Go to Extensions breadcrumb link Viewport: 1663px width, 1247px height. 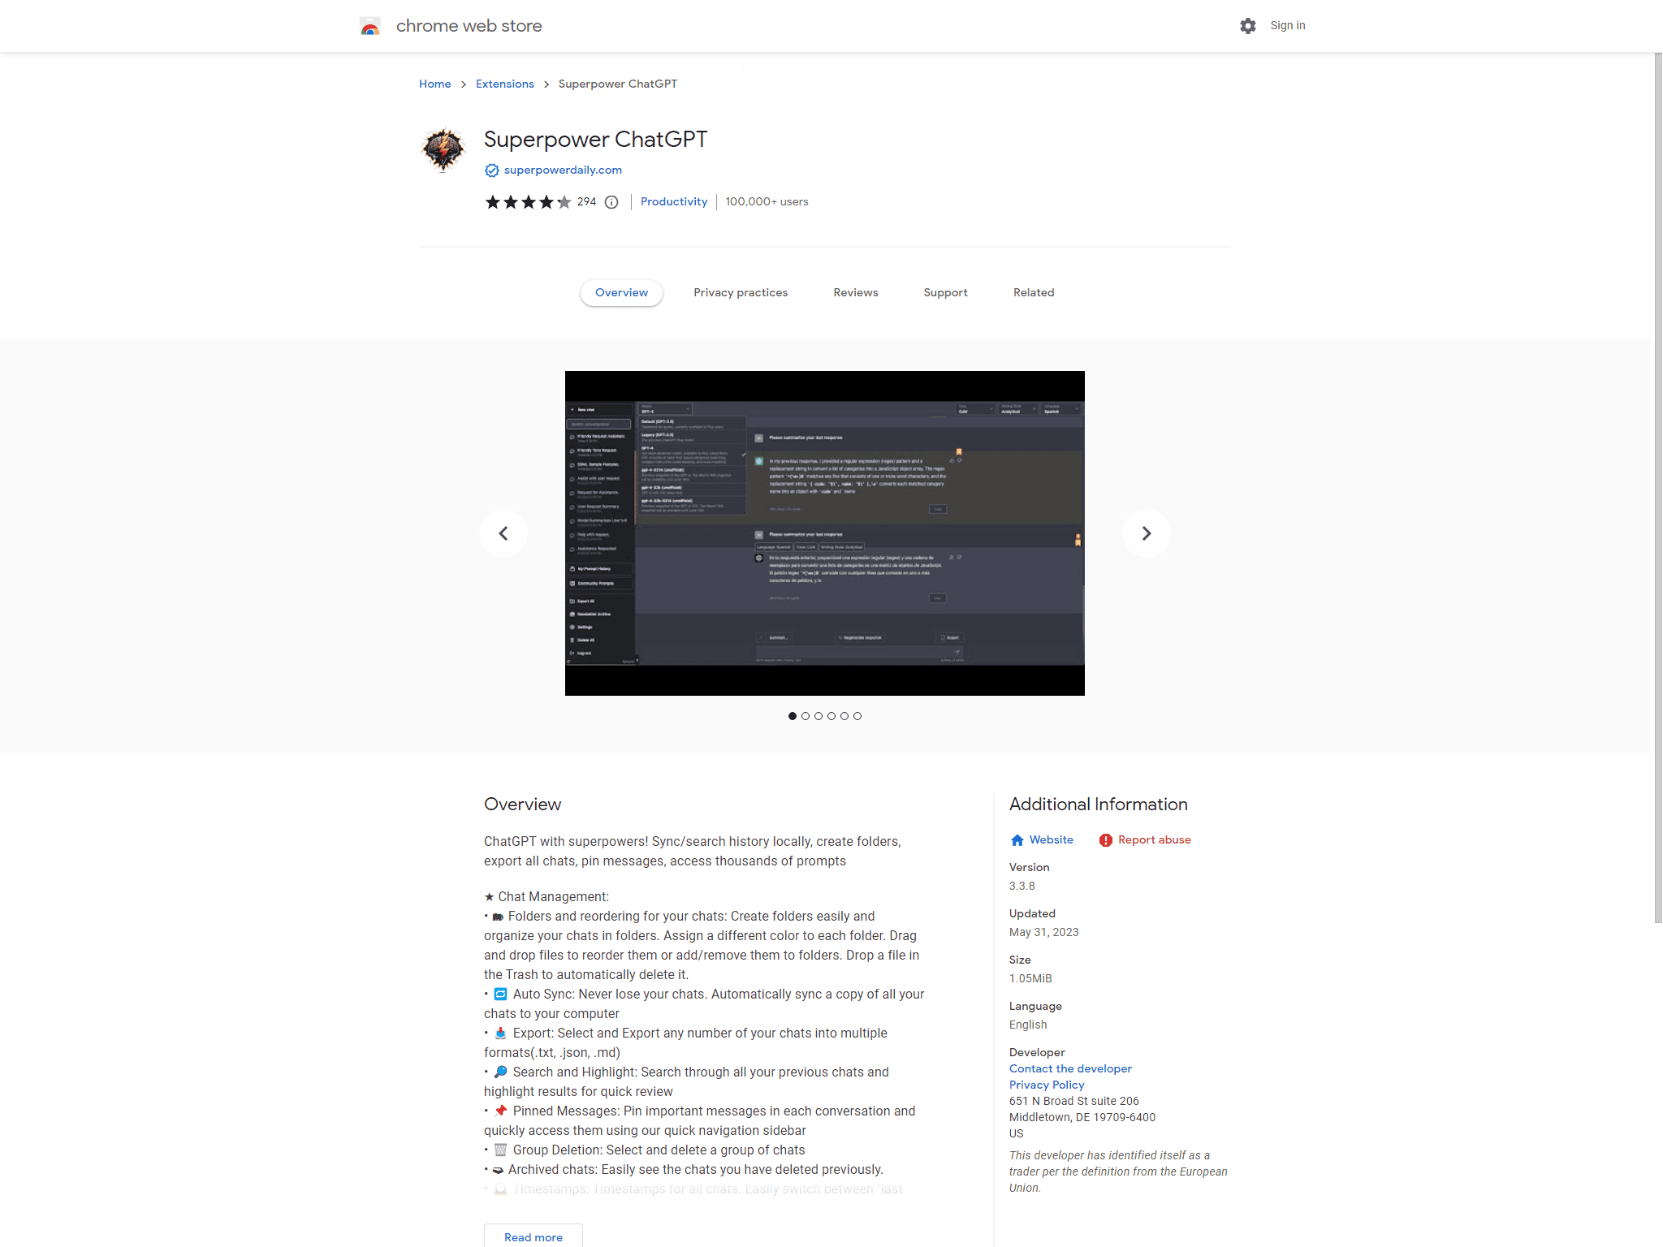pyautogui.click(x=505, y=84)
